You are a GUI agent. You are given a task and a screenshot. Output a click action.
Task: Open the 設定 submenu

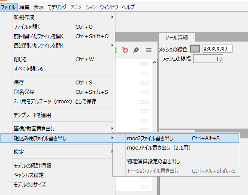63,152
